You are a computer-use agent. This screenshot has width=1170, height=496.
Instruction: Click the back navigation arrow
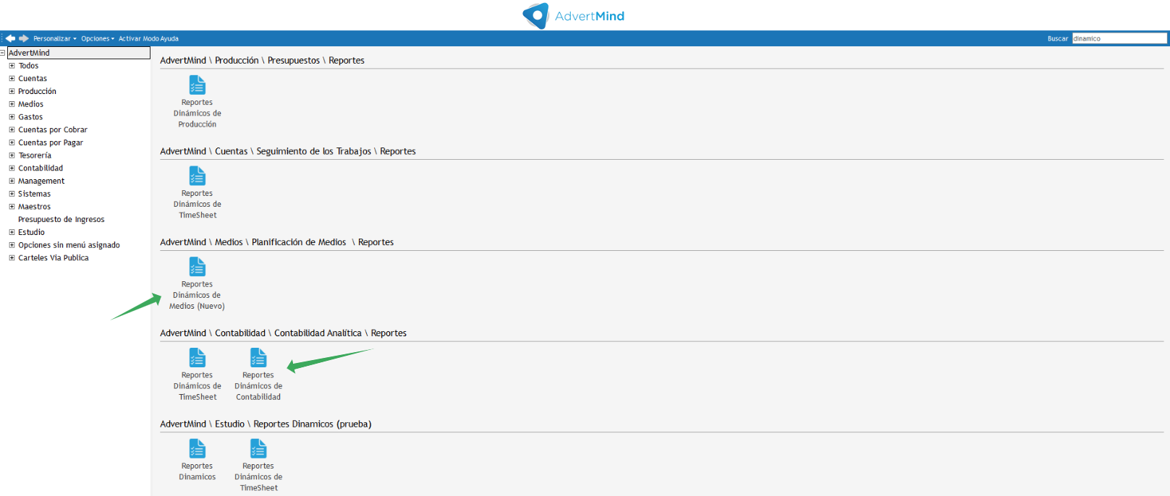(10, 38)
